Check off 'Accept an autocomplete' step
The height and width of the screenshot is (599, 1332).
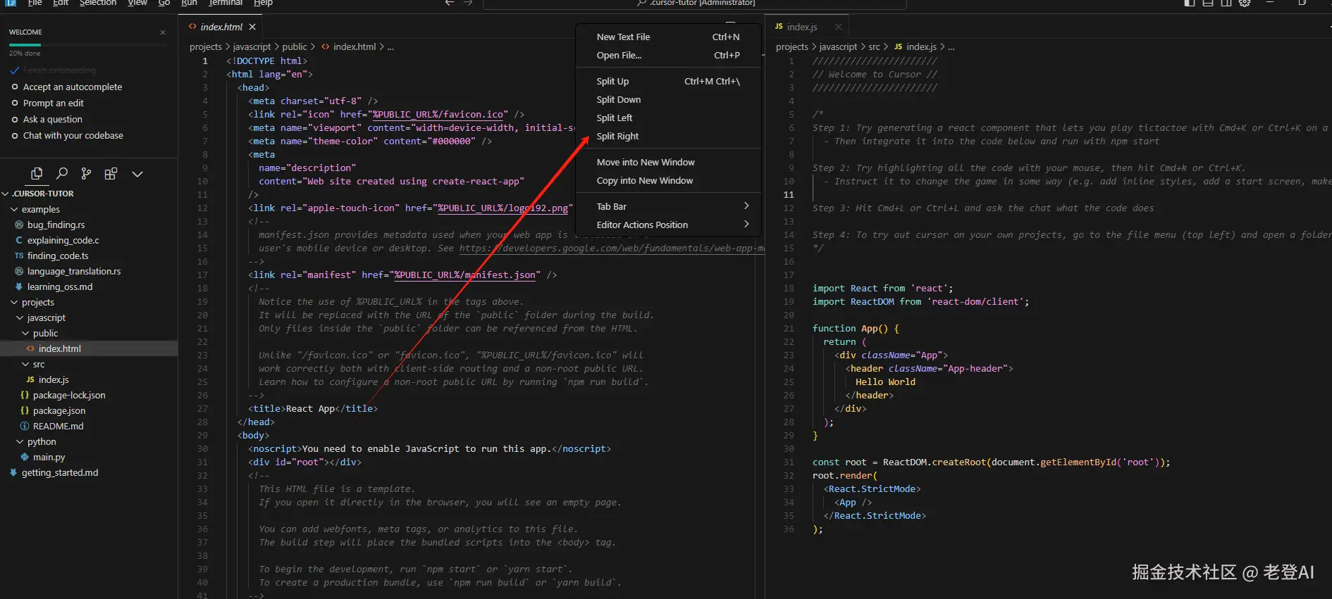pyautogui.click(x=15, y=87)
